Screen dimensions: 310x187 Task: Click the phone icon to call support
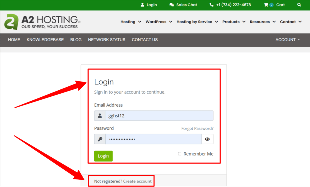tap(211, 5)
